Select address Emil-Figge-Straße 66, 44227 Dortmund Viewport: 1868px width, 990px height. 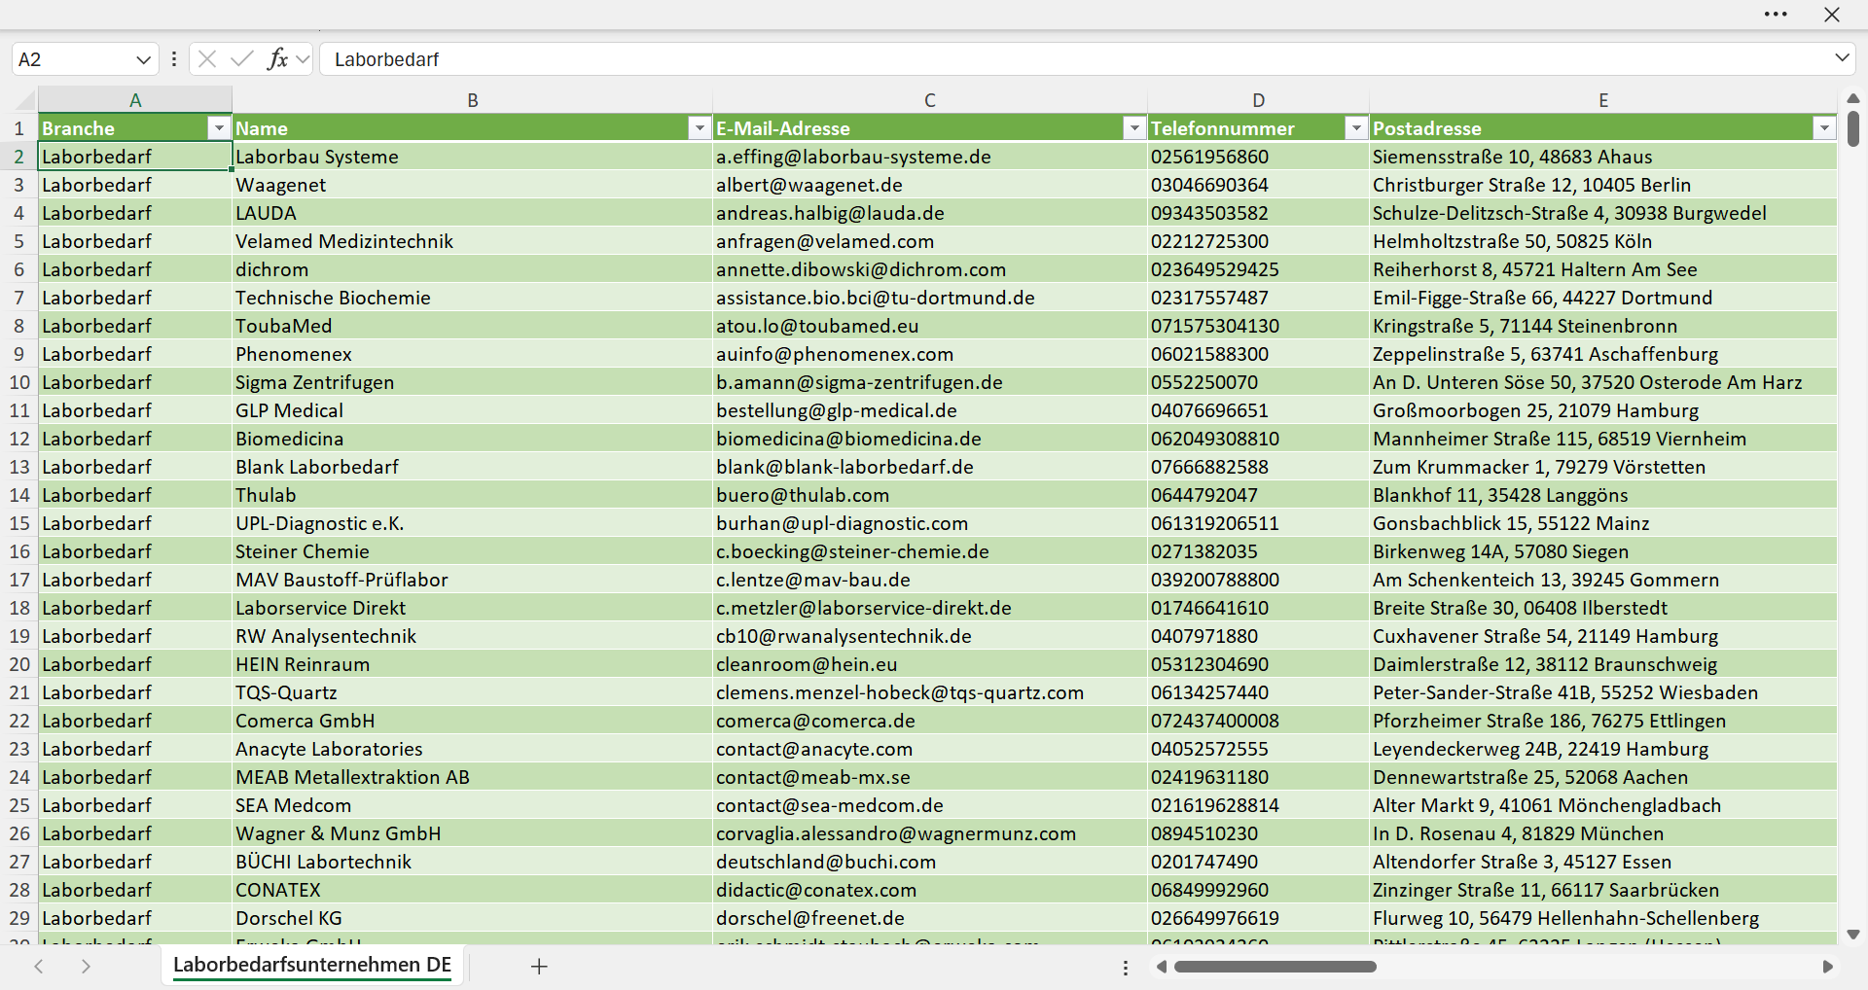[1603, 298]
